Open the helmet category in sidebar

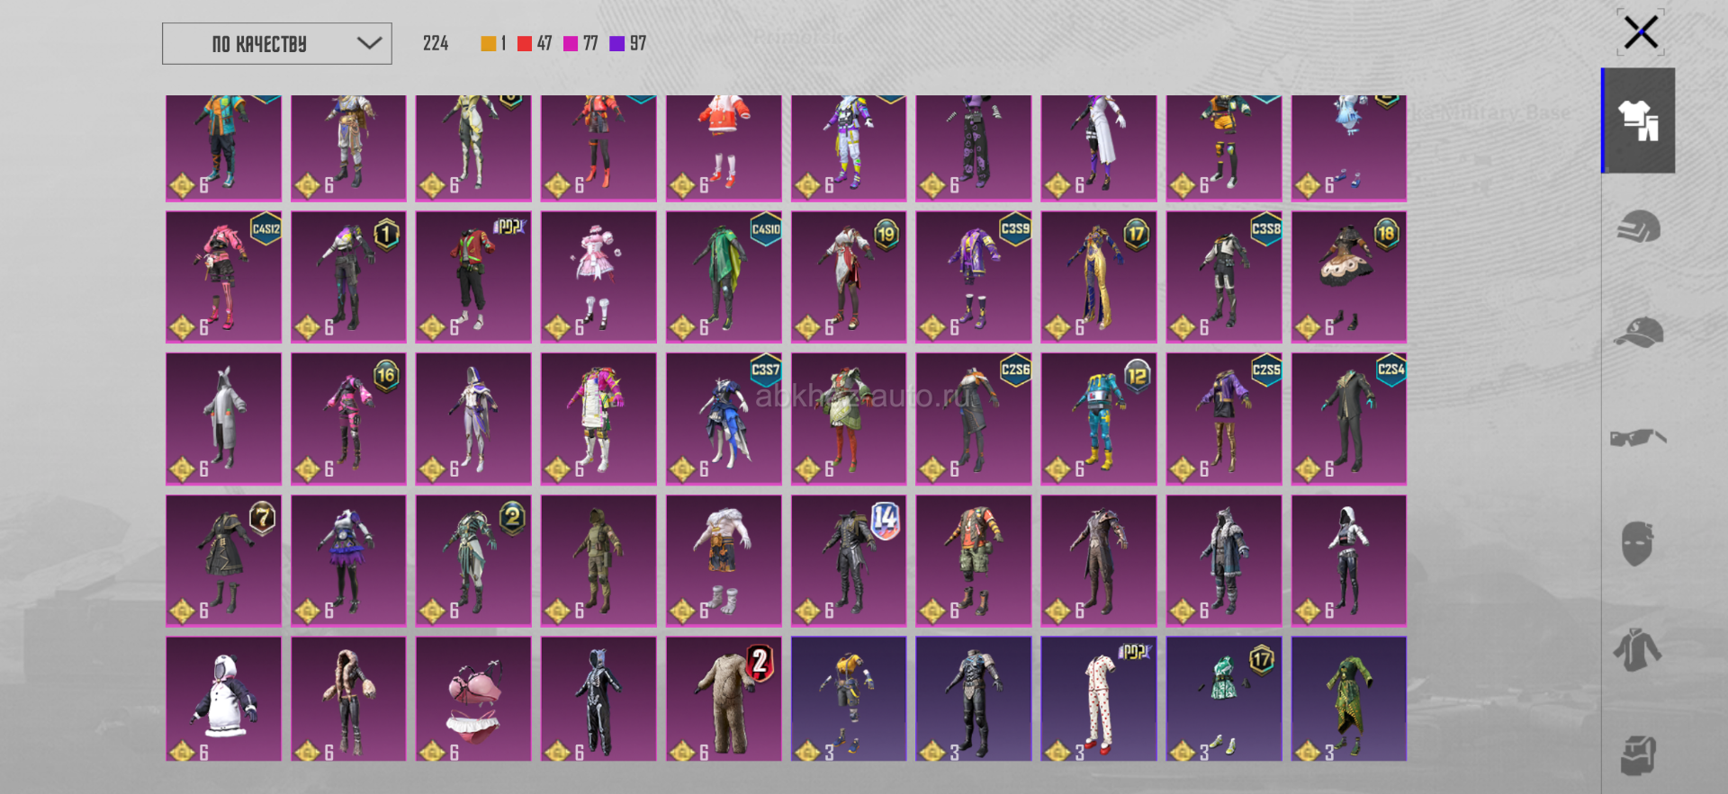[x=1638, y=227]
